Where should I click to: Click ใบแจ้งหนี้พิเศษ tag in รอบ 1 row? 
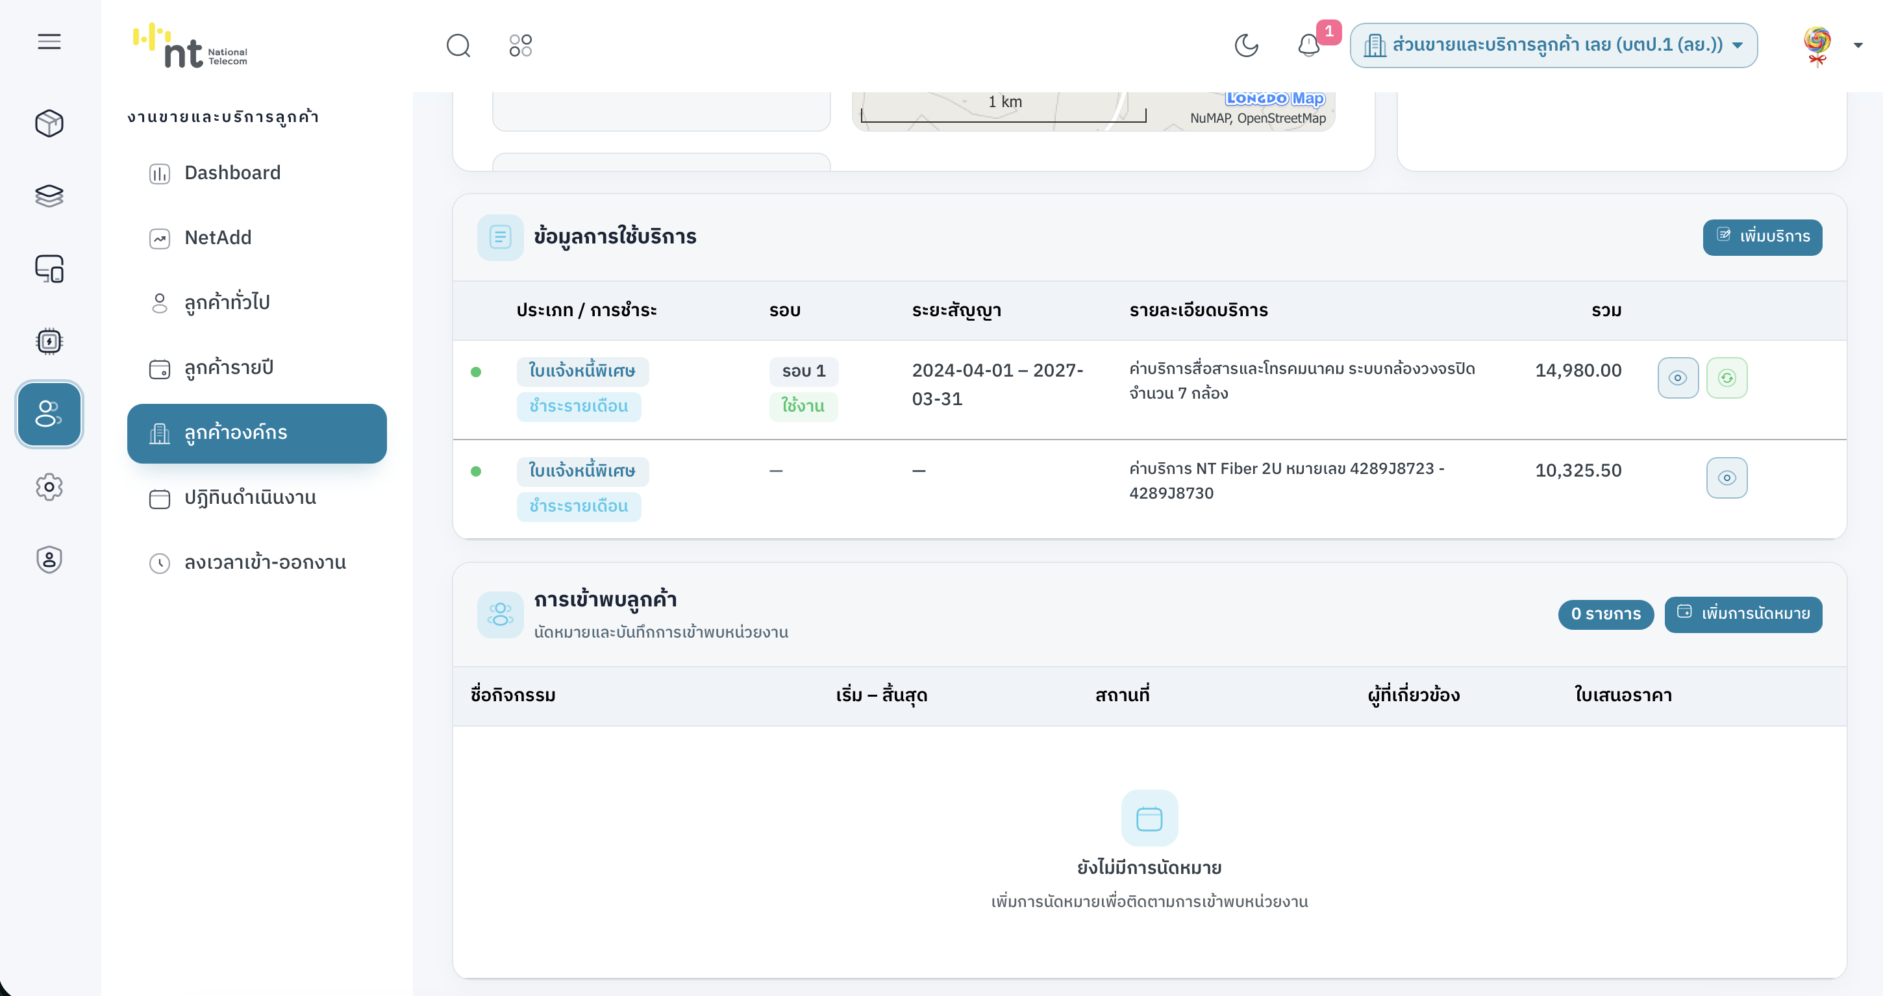click(582, 371)
